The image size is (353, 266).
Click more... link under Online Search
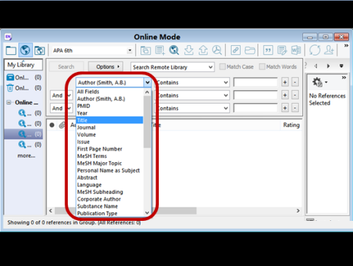click(26, 156)
